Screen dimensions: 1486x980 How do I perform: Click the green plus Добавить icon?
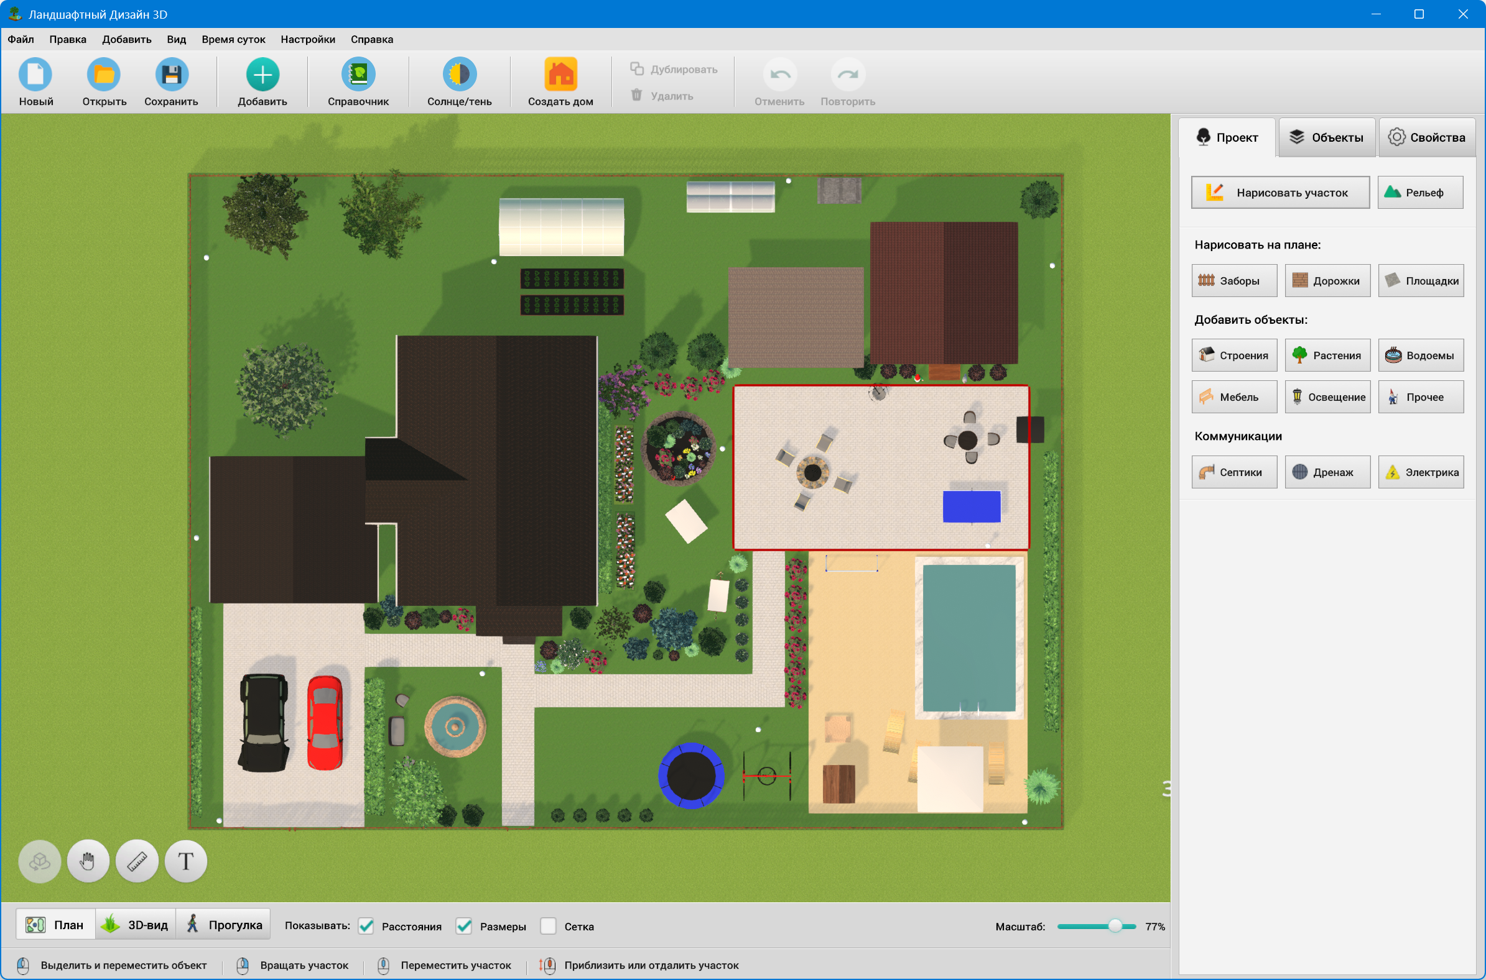tap(262, 75)
